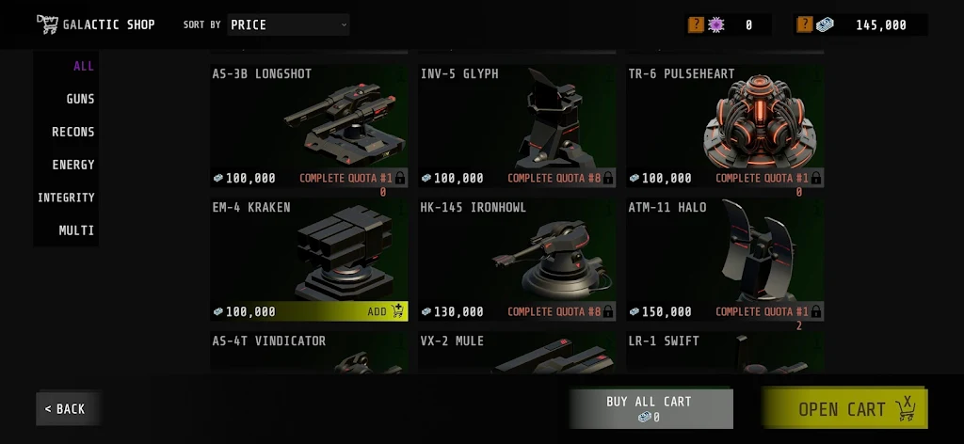
Task: Select the INV-5 Glyph turret thumbnail
Action: click(517, 125)
